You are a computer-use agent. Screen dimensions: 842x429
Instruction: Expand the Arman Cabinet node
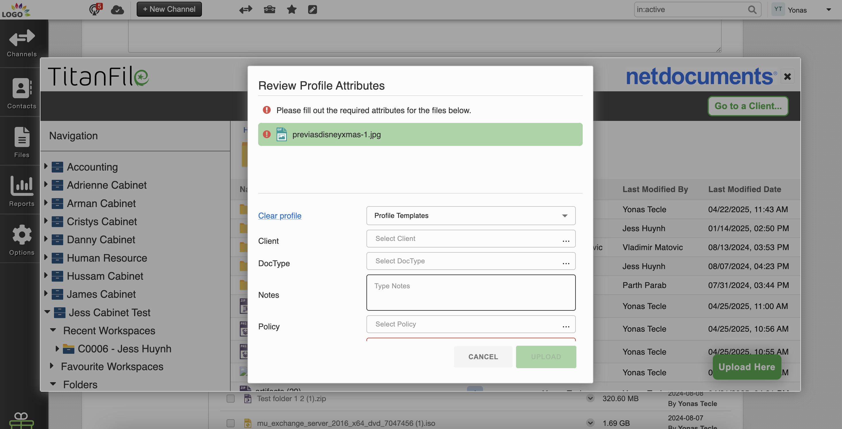click(46, 202)
